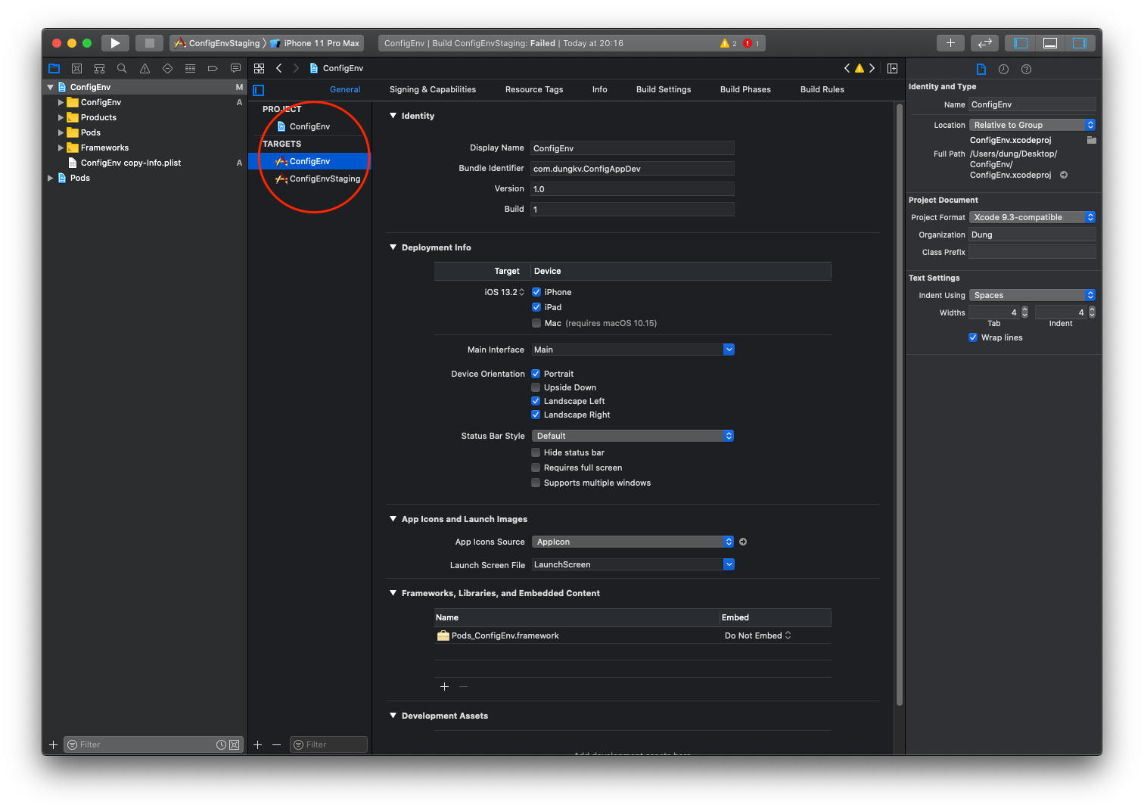Open the Test navigator diamond icon
The width and height of the screenshot is (1144, 811).
(167, 68)
